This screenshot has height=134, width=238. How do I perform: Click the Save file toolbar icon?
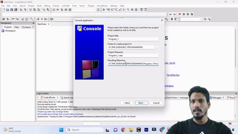[x=12, y=10]
